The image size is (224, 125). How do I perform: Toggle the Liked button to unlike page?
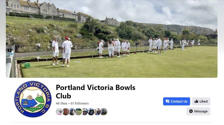[201, 101]
